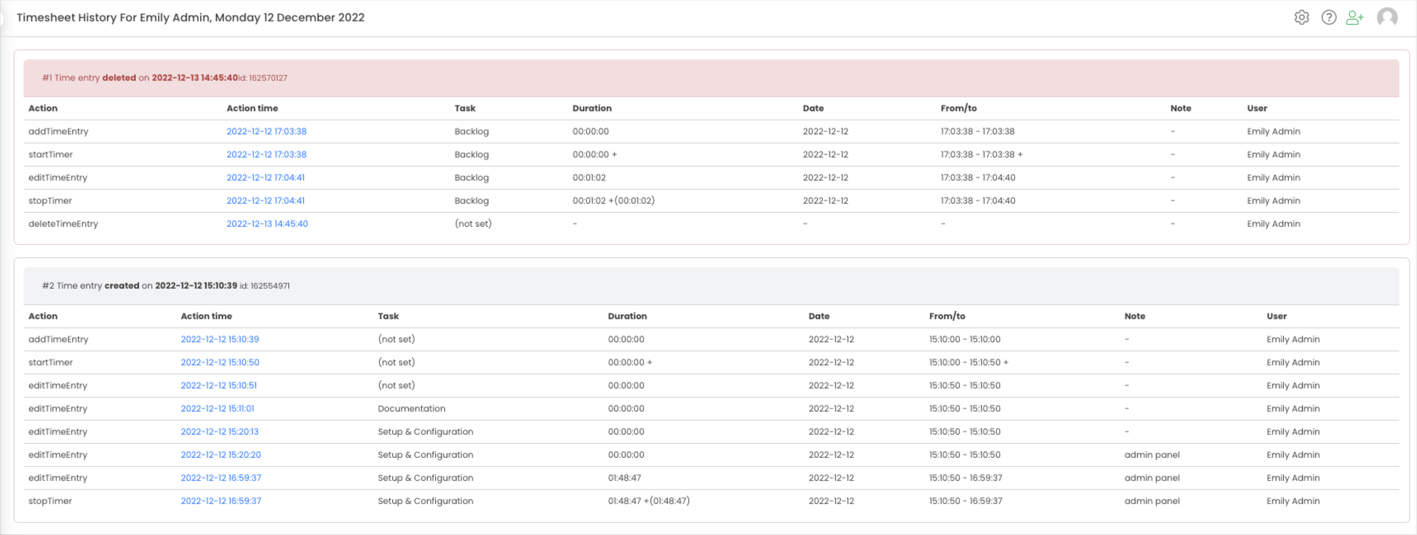Open deleteTimeEntry time 2022-12-13 14:45:40
The width and height of the screenshot is (1417, 535).
click(x=267, y=224)
